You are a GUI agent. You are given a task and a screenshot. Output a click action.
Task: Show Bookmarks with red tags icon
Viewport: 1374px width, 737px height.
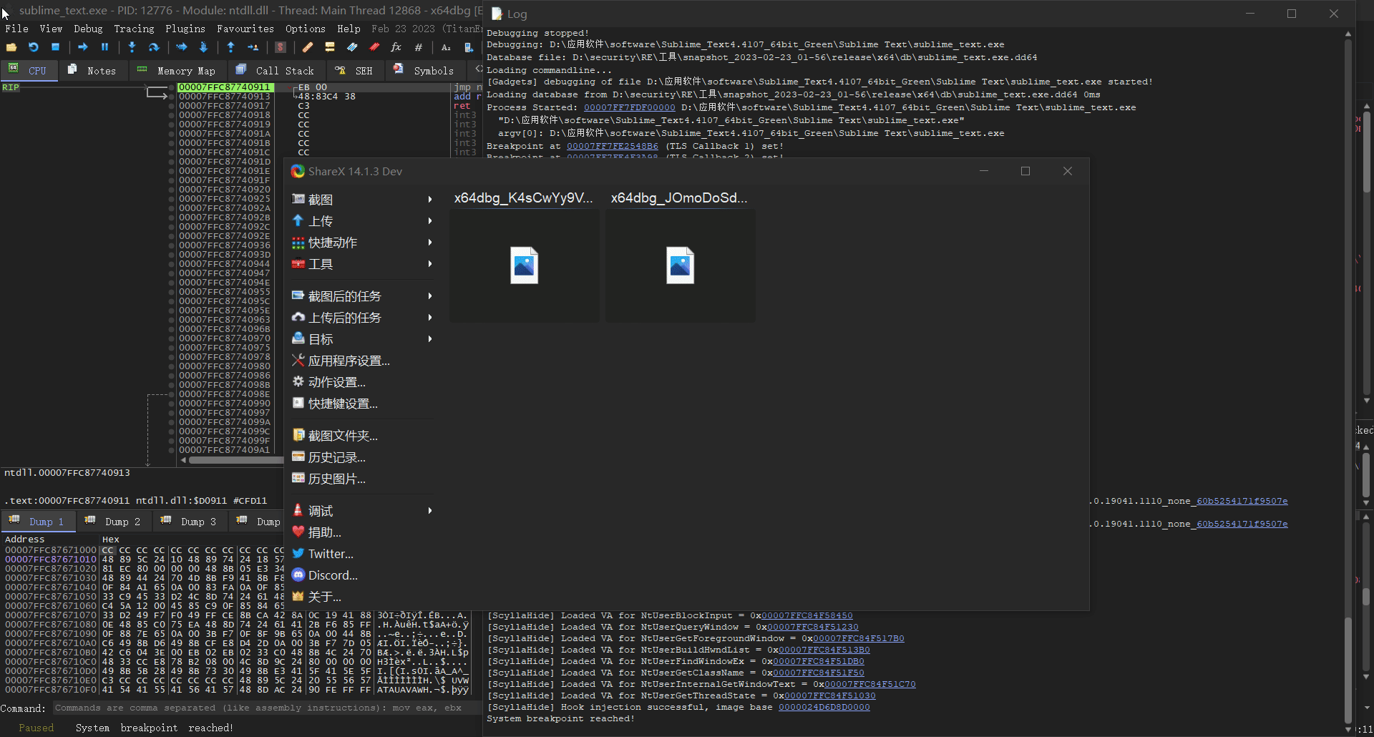point(374,47)
